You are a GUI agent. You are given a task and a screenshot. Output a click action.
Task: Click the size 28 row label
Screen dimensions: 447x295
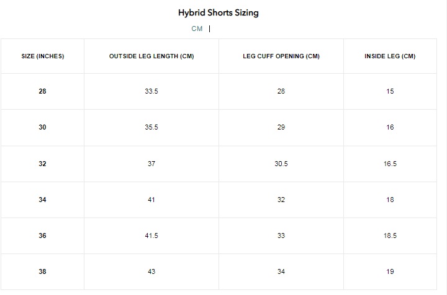tap(42, 91)
